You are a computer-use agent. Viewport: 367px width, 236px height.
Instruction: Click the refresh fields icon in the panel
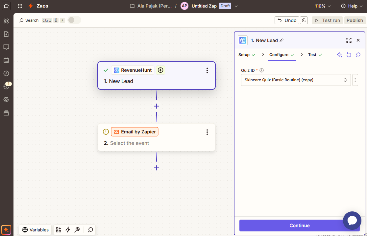click(349, 54)
